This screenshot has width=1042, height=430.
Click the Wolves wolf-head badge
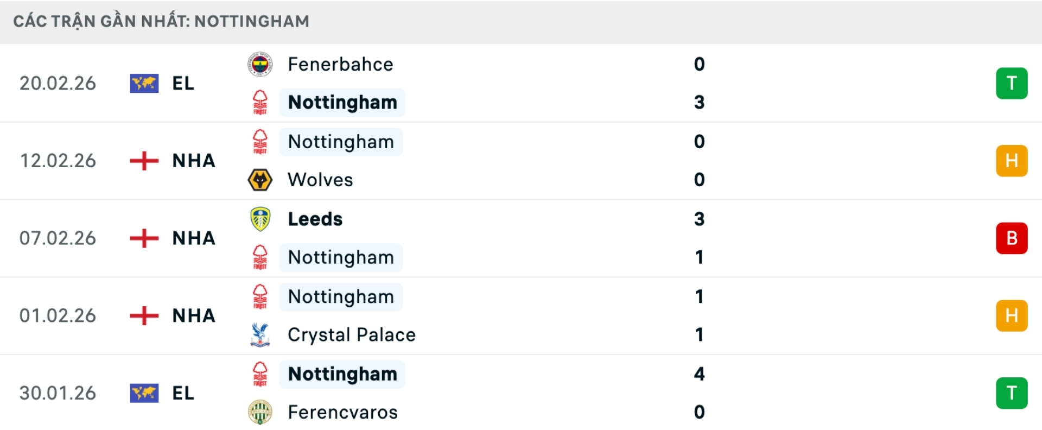[261, 180]
